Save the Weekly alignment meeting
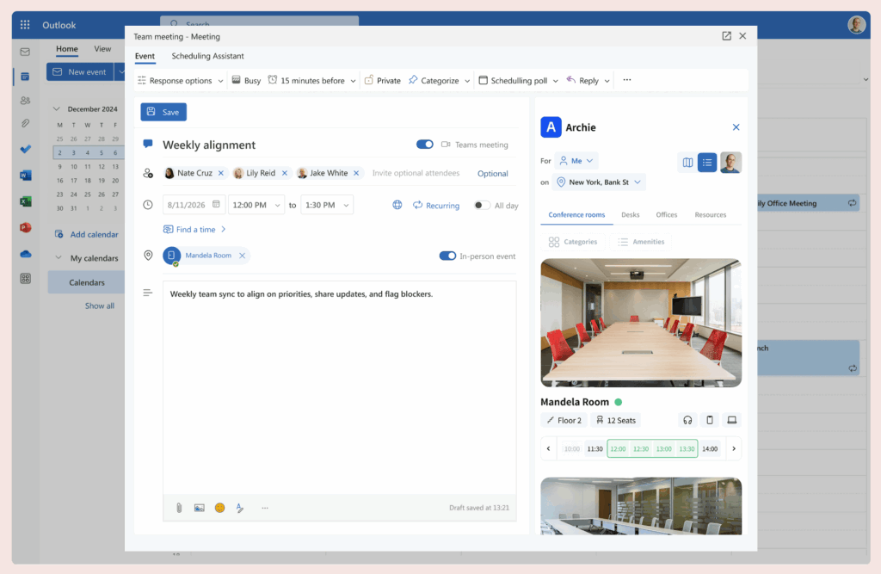The height and width of the screenshot is (574, 881). (x=163, y=112)
